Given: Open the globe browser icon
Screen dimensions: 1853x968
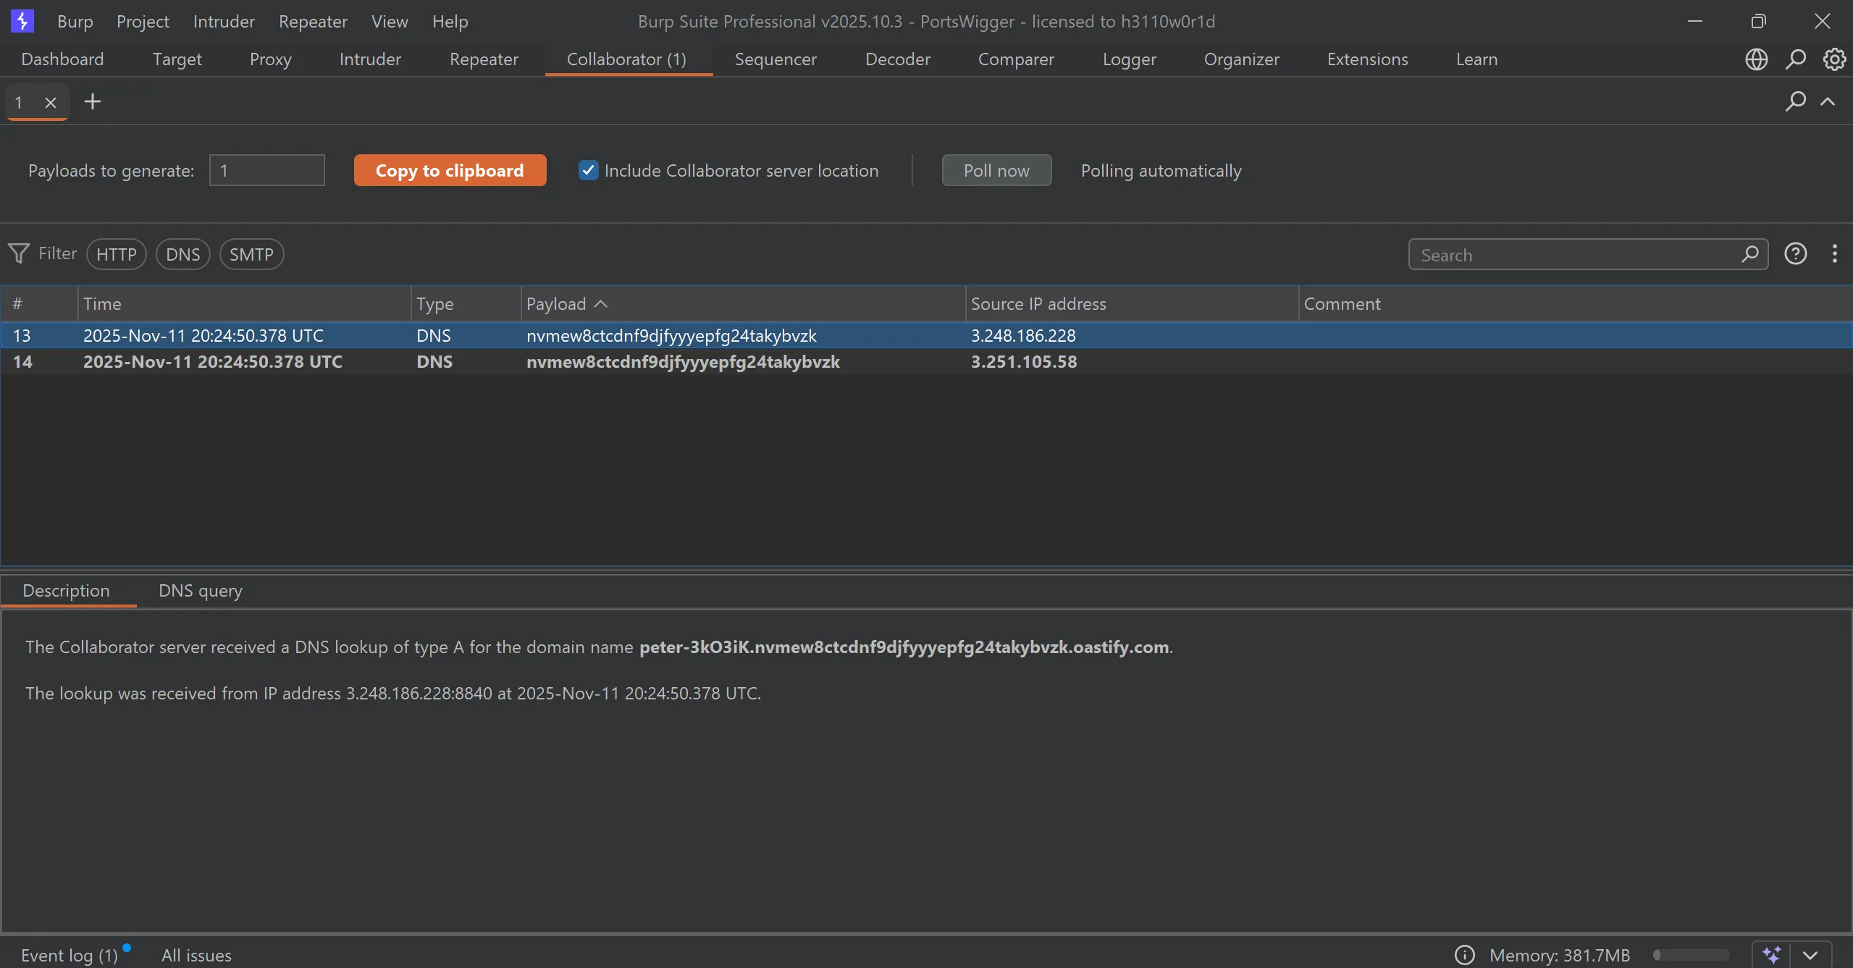Looking at the screenshot, I should click(x=1756, y=59).
